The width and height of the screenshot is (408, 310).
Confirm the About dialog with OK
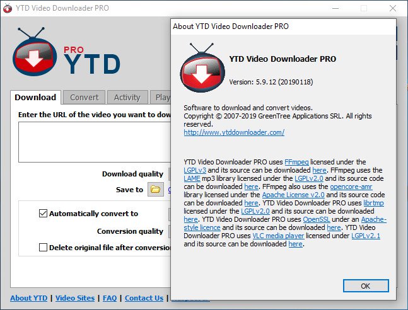click(x=366, y=286)
